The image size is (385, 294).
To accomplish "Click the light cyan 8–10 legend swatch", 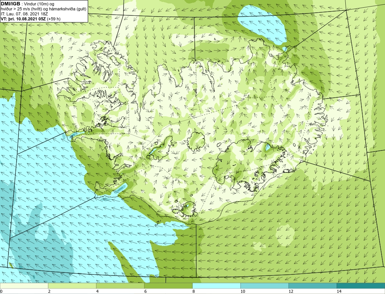I will point(216,286).
